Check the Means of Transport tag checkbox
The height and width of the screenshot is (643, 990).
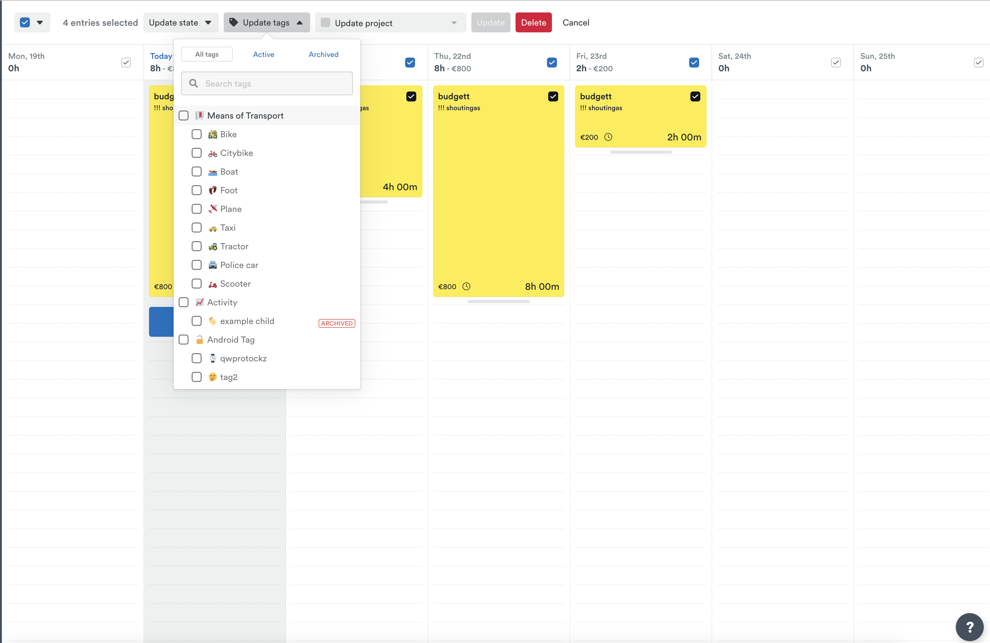click(184, 115)
